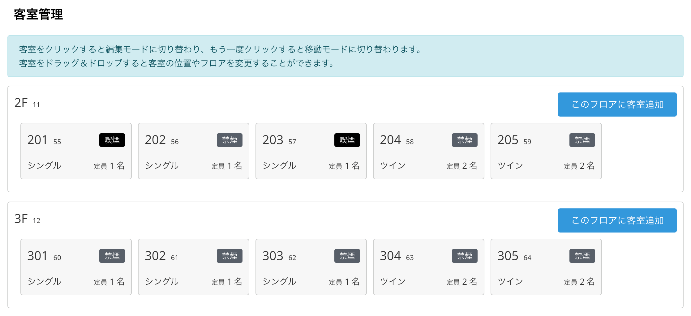Click the 禁煙 badge on room 301
The width and height of the screenshot is (691, 316).
click(112, 256)
